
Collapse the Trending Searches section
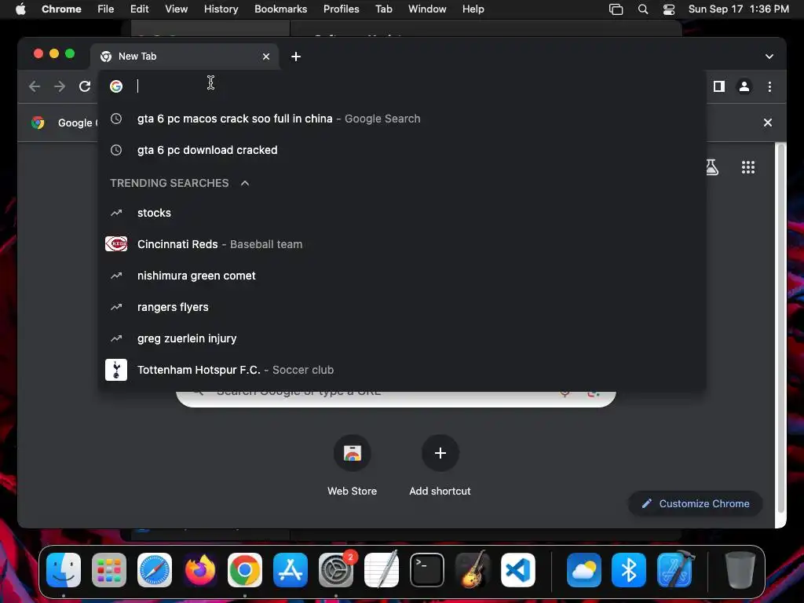[245, 183]
